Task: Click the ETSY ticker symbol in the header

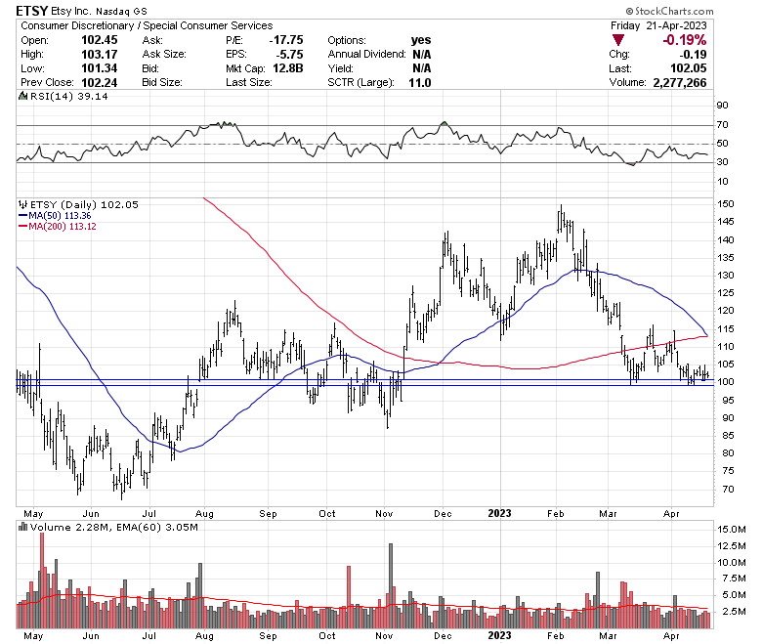Action: pos(31,11)
